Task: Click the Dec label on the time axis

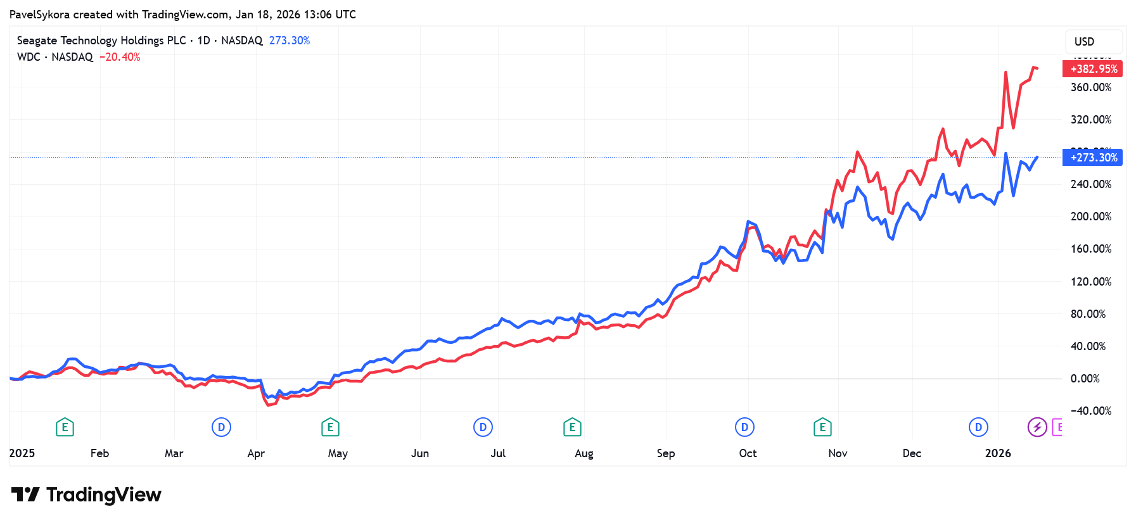Action: point(912,453)
